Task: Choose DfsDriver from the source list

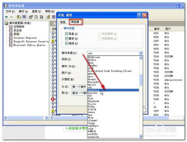Action: coord(94,57)
